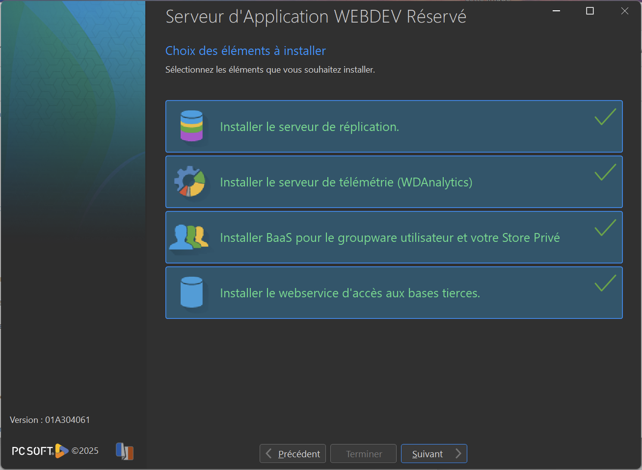Click the 'Serveur d'Application WEBDEV Réservé' title
The width and height of the screenshot is (642, 470).
316,17
